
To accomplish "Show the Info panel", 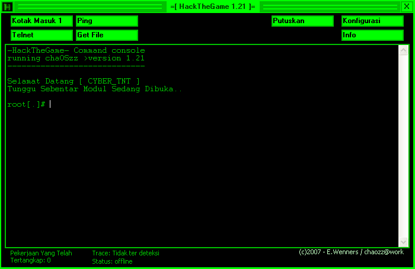I will tap(372, 35).
